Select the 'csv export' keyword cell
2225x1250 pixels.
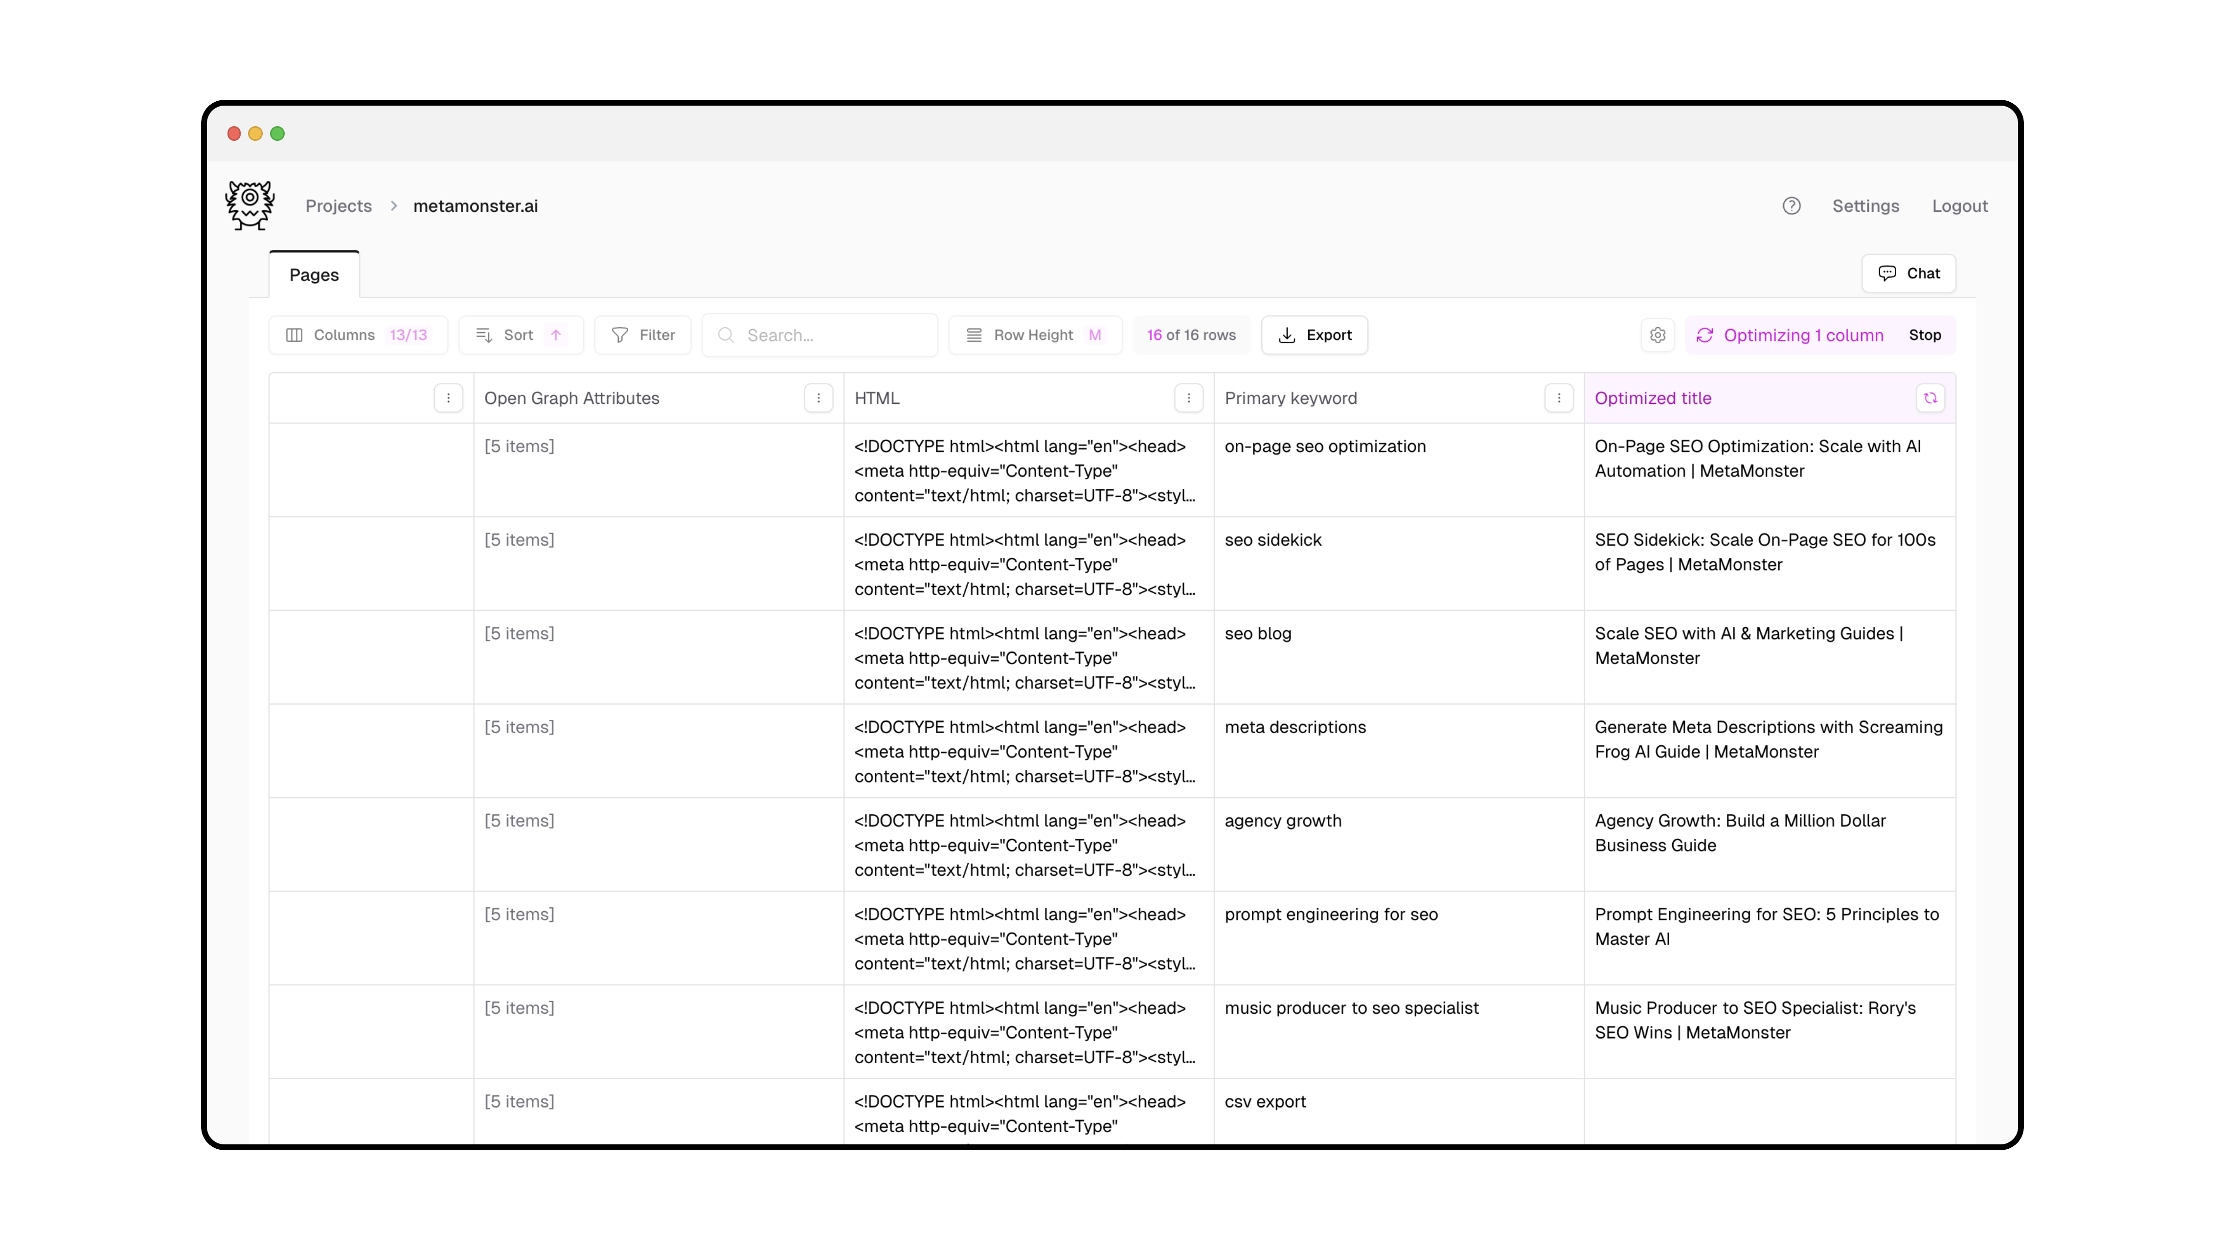pyautogui.click(x=1399, y=1112)
